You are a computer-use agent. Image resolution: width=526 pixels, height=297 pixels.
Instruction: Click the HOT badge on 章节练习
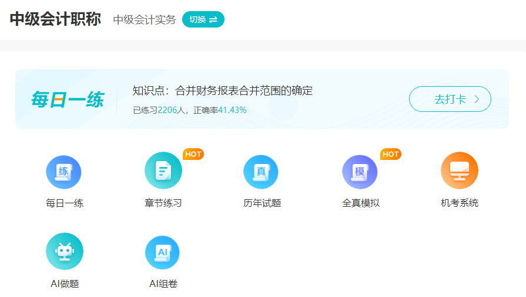[x=193, y=154]
